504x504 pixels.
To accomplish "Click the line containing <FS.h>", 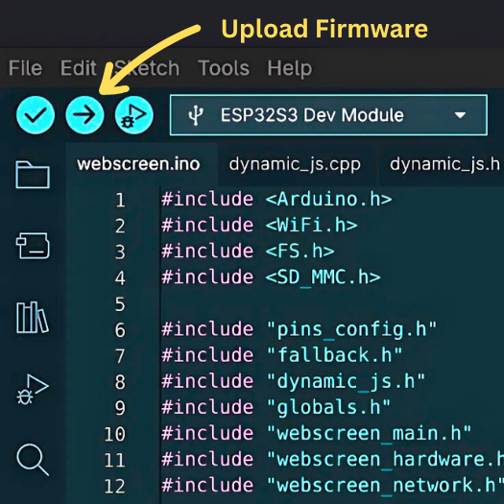I will coord(248,251).
